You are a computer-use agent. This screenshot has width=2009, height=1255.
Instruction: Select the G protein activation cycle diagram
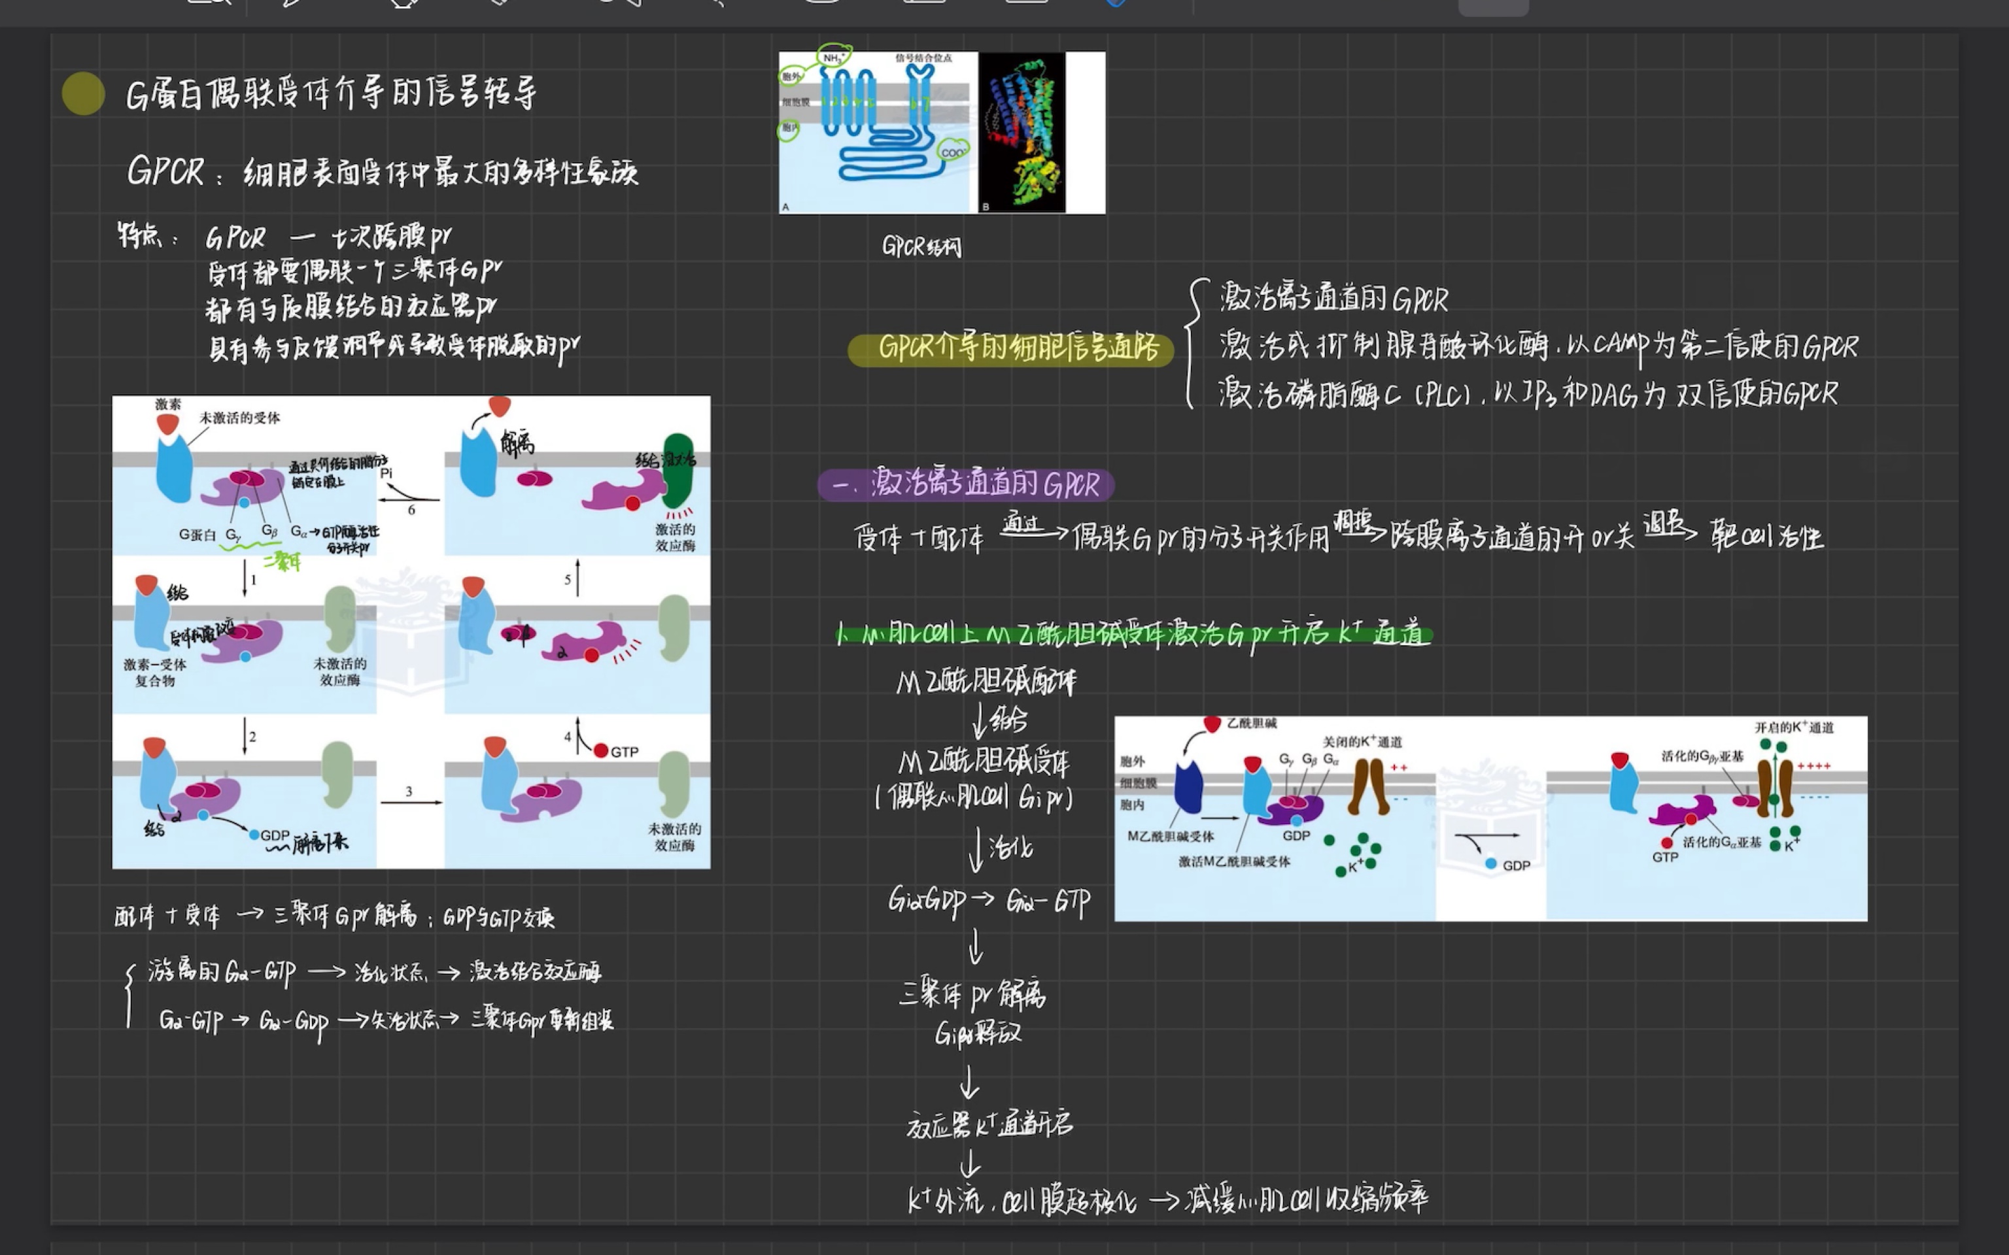click(411, 631)
